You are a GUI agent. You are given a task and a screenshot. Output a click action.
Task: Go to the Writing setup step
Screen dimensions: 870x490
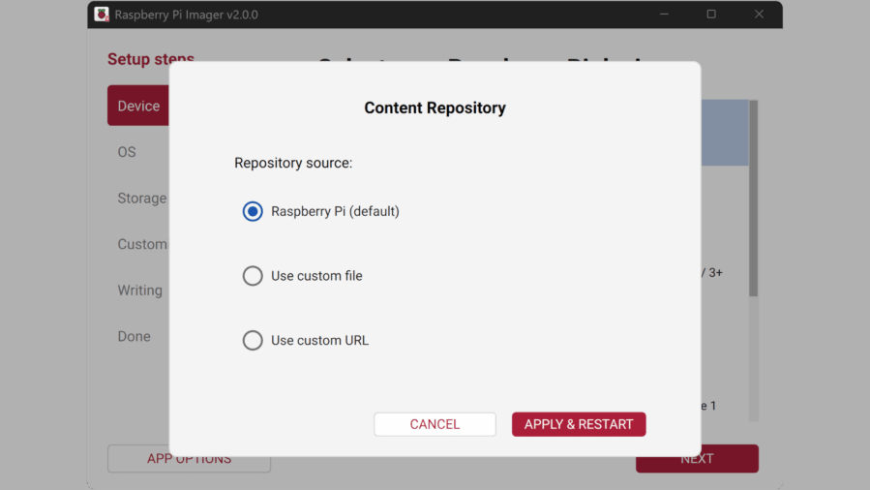(139, 291)
